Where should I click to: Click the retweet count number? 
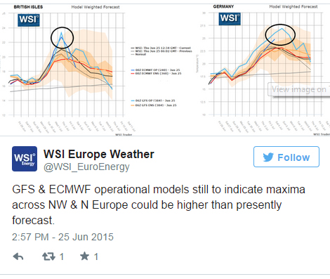pyautogui.click(x=62, y=257)
